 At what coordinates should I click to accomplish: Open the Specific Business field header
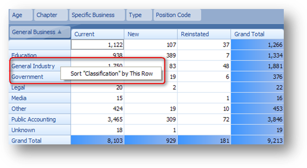point(97,15)
